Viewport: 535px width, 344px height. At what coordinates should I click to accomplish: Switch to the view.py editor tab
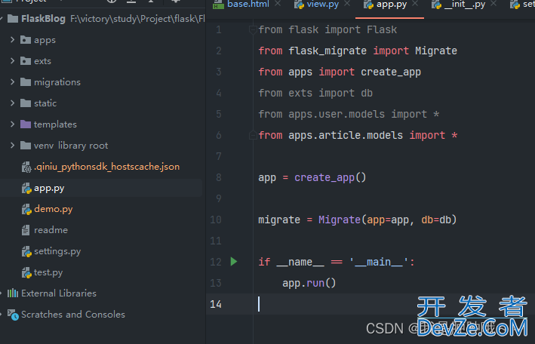321,5
